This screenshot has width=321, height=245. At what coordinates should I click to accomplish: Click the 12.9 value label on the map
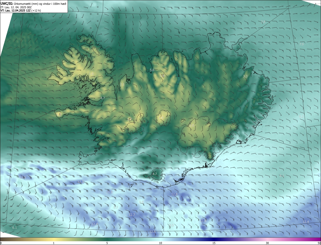pos(204,220)
